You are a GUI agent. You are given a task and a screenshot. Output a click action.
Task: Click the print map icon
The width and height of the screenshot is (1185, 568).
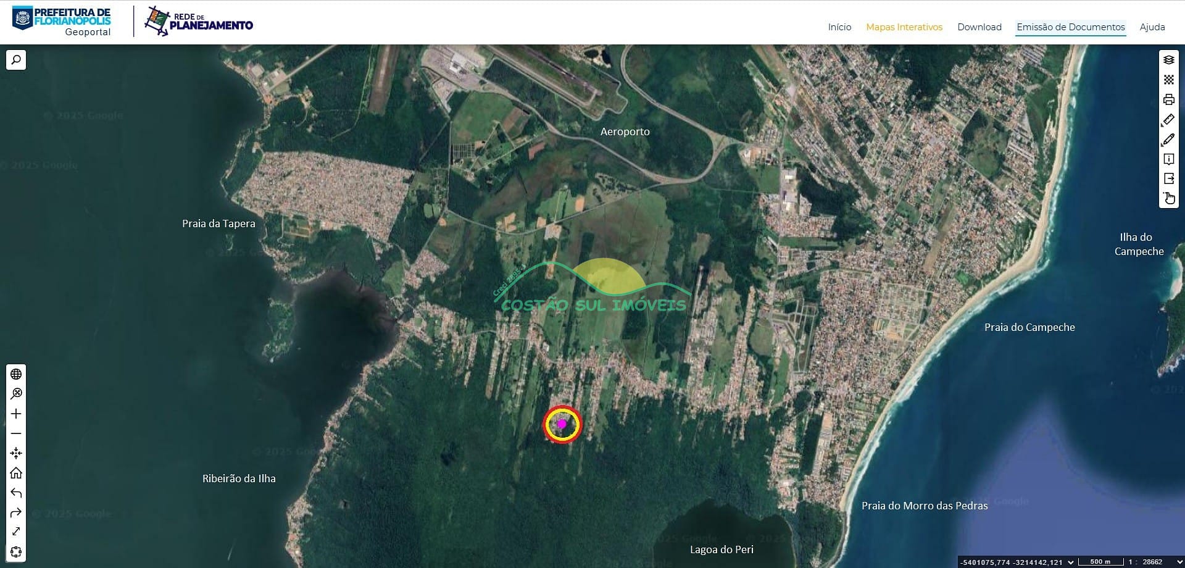click(x=1168, y=99)
